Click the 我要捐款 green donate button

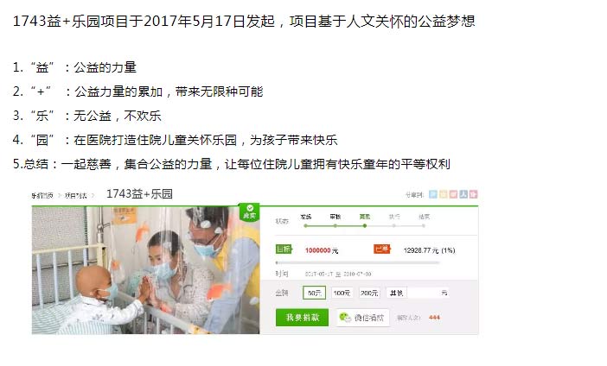[302, 318]
